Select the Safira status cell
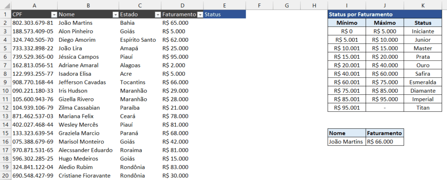 click(423, 74)
